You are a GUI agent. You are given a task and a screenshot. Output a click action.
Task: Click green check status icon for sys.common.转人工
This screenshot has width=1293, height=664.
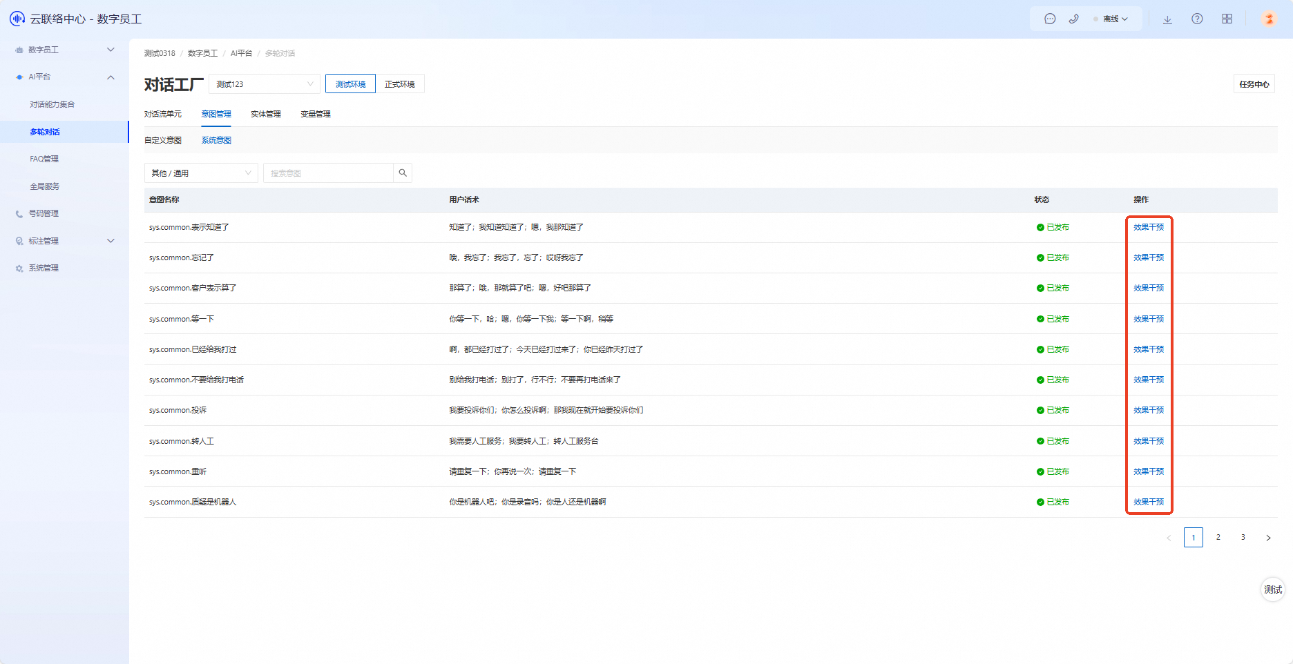1040,441
